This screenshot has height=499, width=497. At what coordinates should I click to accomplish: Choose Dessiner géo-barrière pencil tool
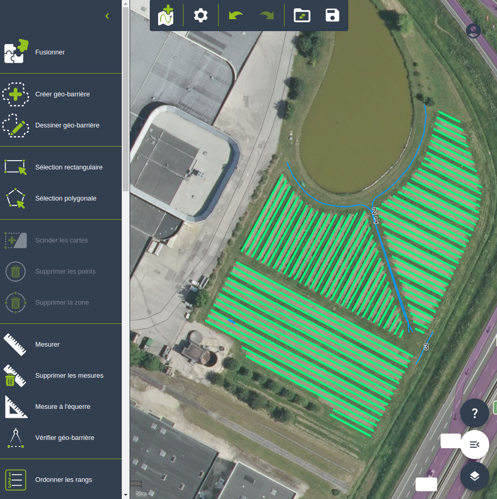pyautogui.click(x=16, y=125)
